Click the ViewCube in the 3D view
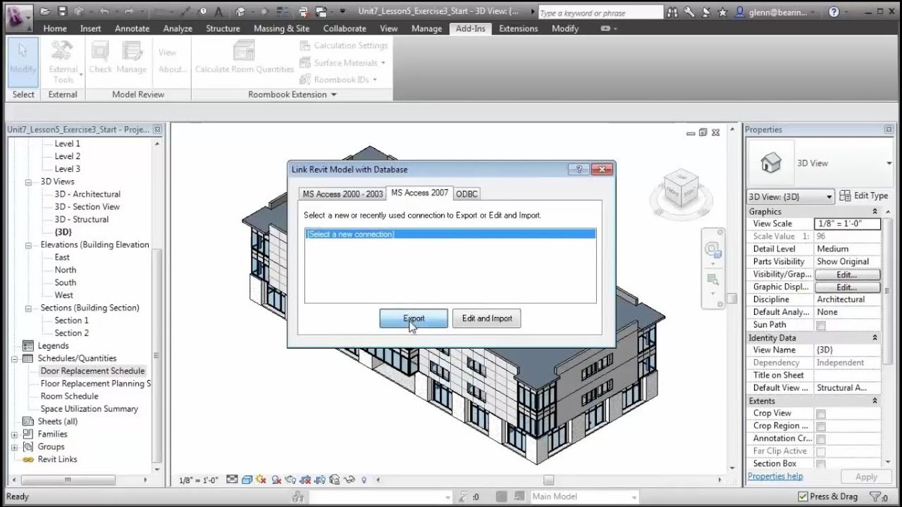The image size is (902, 507). point(682,187)
